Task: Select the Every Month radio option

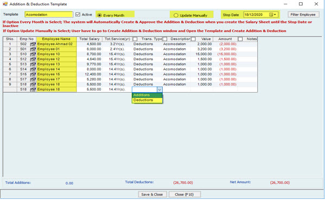Action: (99, 15)
